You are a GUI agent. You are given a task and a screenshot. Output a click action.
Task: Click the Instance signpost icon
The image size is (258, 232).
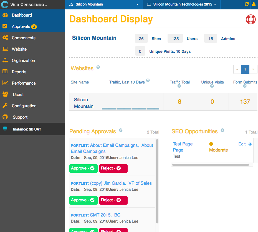(5, 129)
